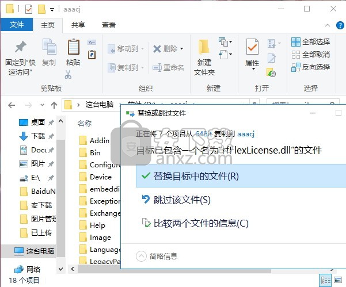Screen dimensions: 346x287
Task: Select the Device folder
Action: [x=96, y=177]
